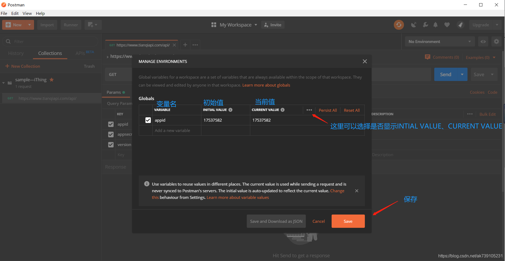This screenshot has height=261, width=505.
Task: Open the satellite capture requests icon
Action: tap(414, 25)
